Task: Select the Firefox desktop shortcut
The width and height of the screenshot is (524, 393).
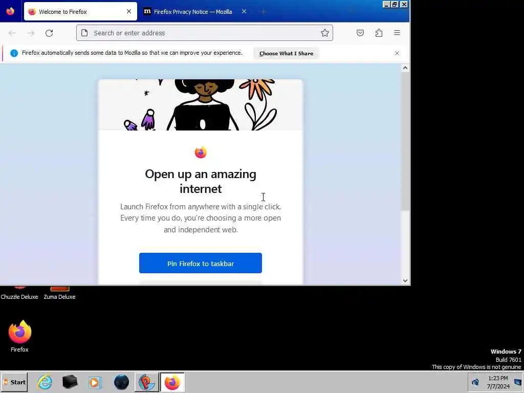Action: click(20, 336)
